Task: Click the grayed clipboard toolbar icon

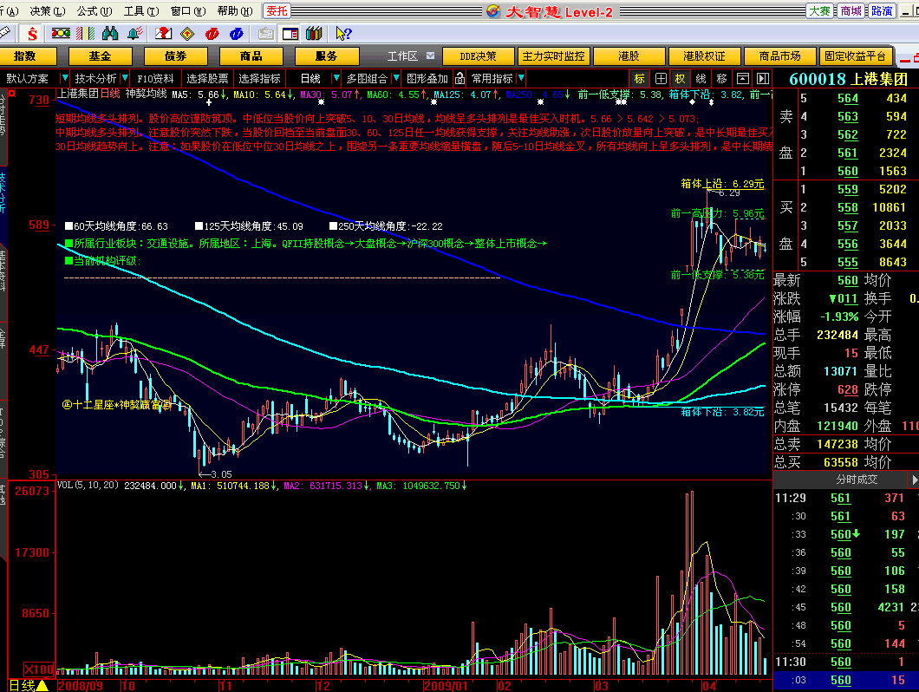Action: point(266,34)
